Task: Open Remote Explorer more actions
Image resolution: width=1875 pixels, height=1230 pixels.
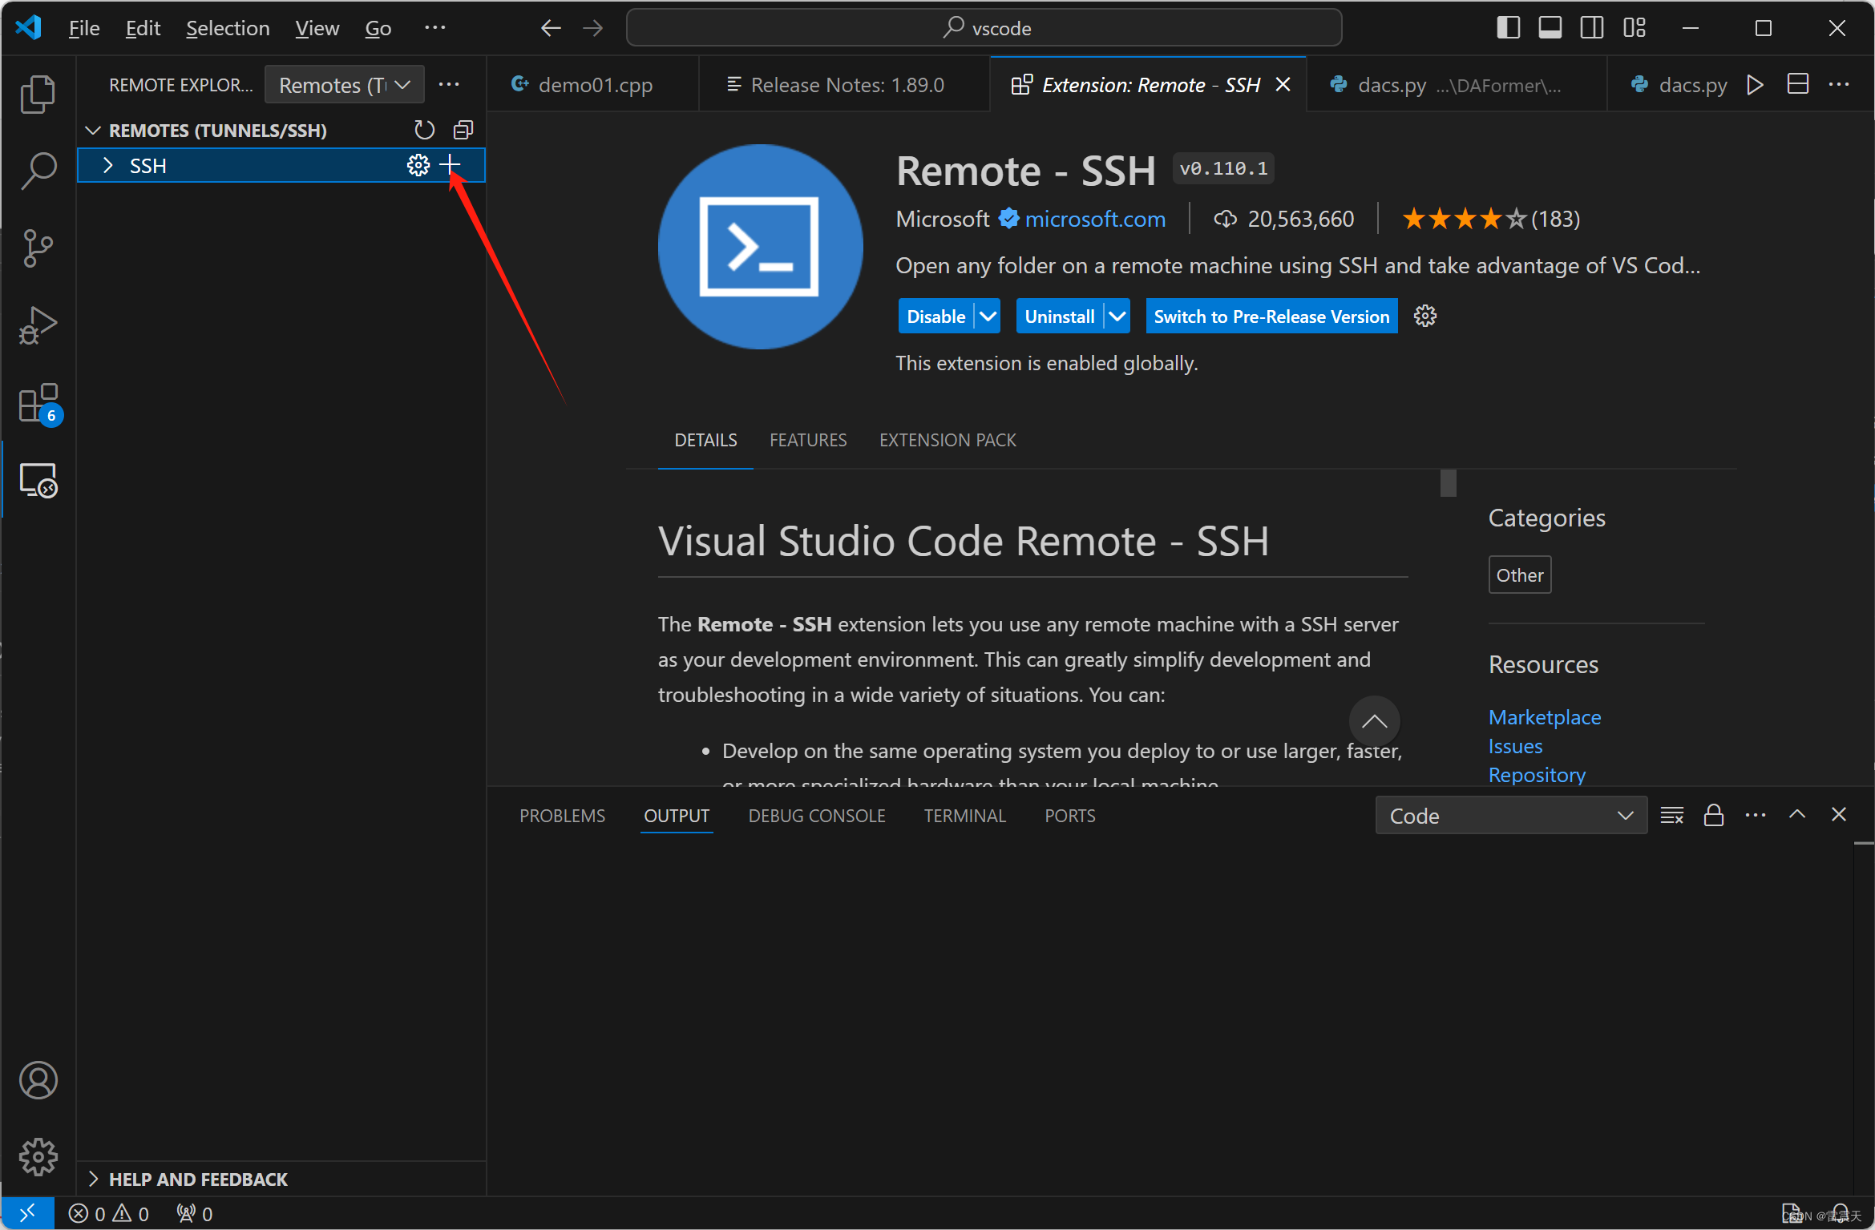Action: click(449, 85)
